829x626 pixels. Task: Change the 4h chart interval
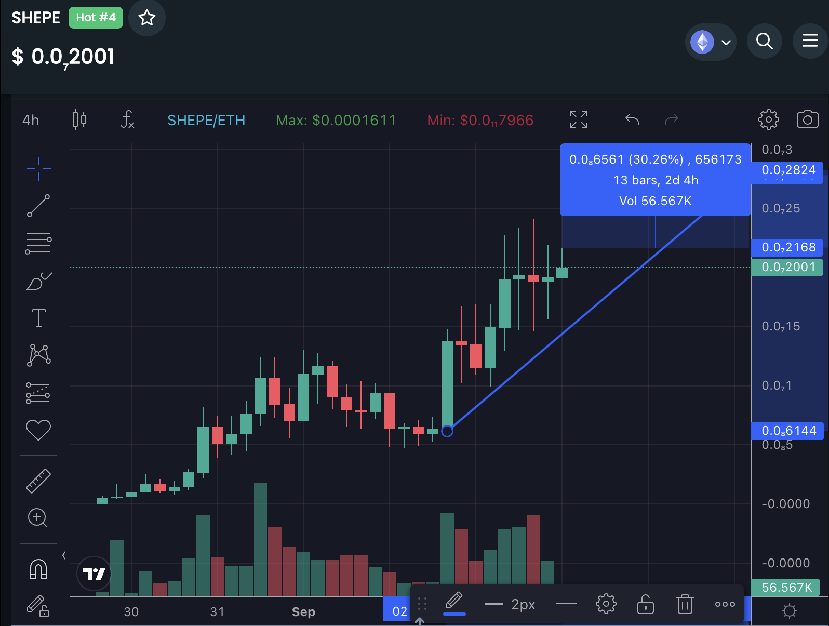[31, 121]
